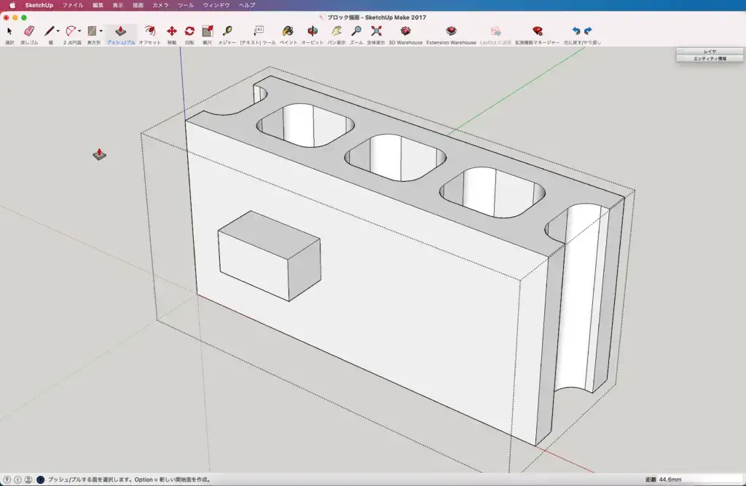Select the 長方形 rectangle shape tool
The image size is (746, 486).
[92, 31]
